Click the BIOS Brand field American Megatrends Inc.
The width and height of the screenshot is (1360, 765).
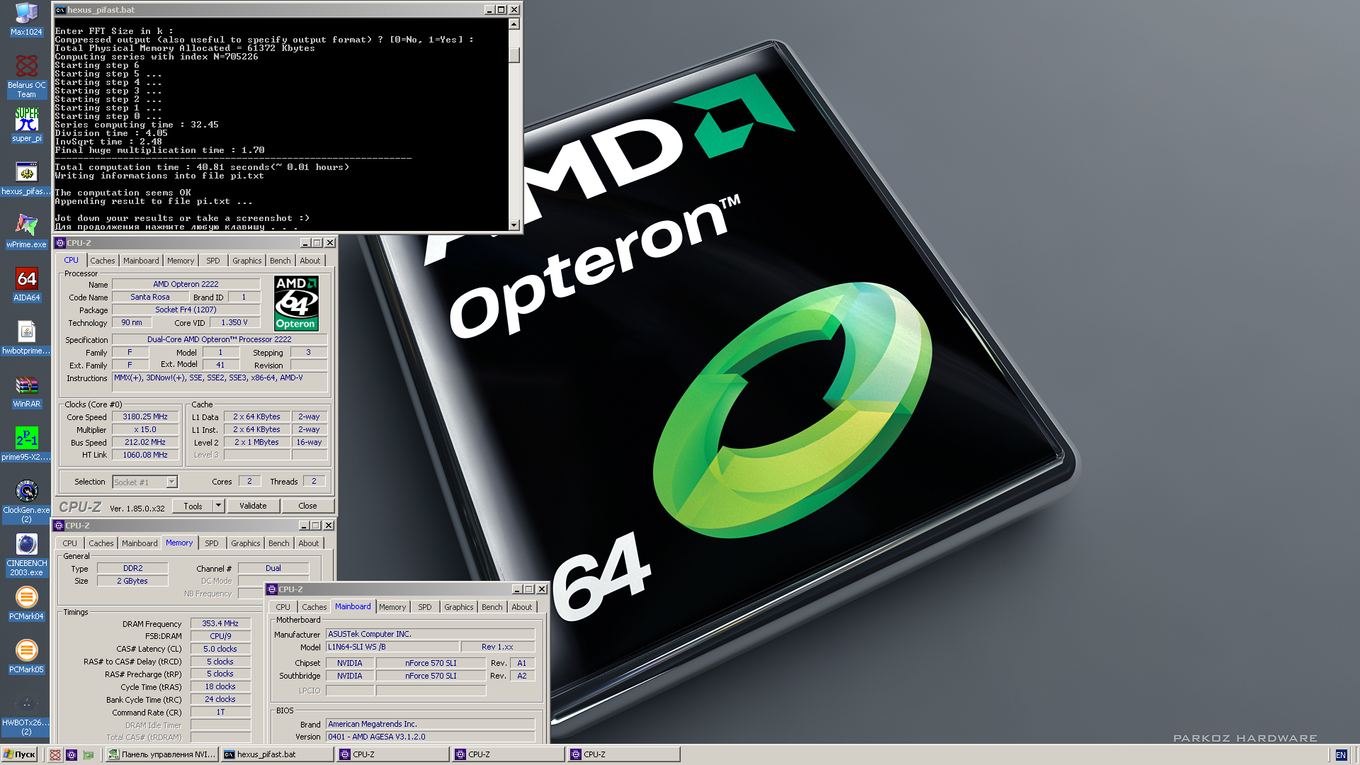(x=431, y=725)
